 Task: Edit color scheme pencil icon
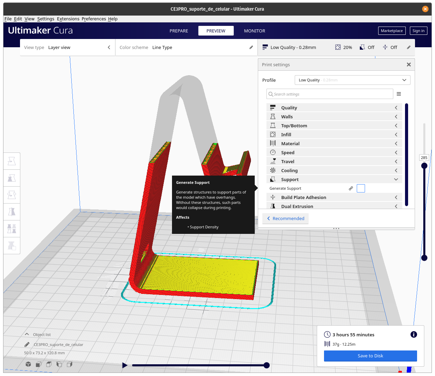coord(251,47)
